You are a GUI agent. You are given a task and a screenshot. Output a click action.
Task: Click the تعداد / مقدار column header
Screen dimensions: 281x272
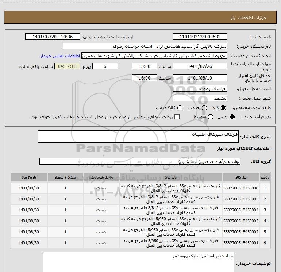pyautogui.click(x=65, y=177)
